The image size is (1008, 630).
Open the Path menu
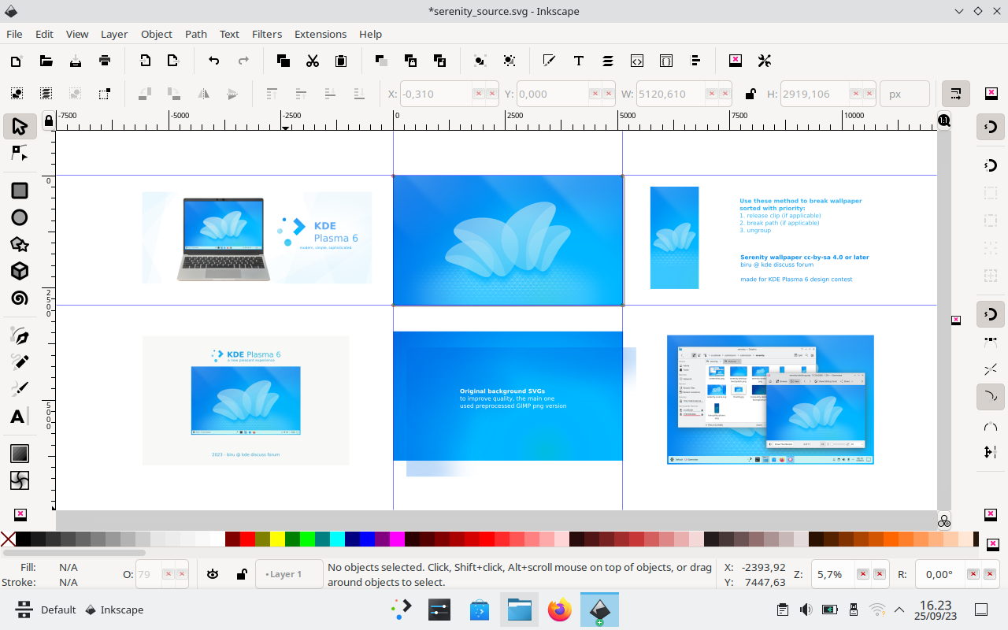(196, 34)
